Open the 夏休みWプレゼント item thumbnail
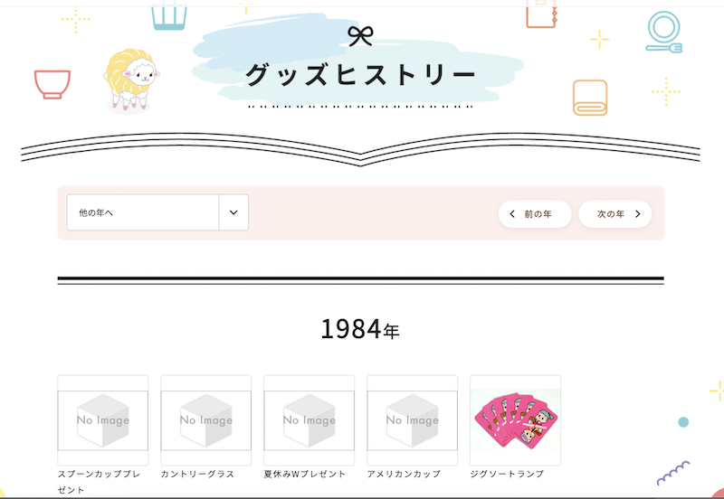The width and height of the screenshot is (724, 499). [x=310, y=419]
